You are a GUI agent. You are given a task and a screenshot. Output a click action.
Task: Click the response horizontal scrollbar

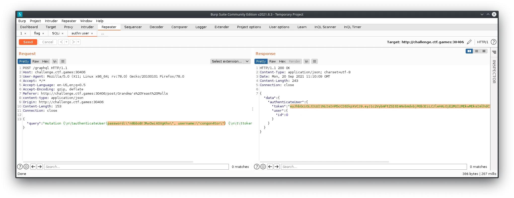[x=324, y=162]
